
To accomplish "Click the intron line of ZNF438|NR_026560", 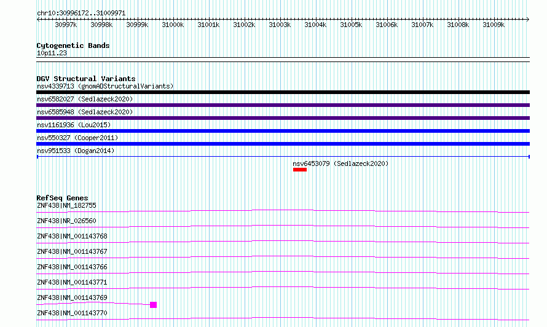I will tap(283, 226).
